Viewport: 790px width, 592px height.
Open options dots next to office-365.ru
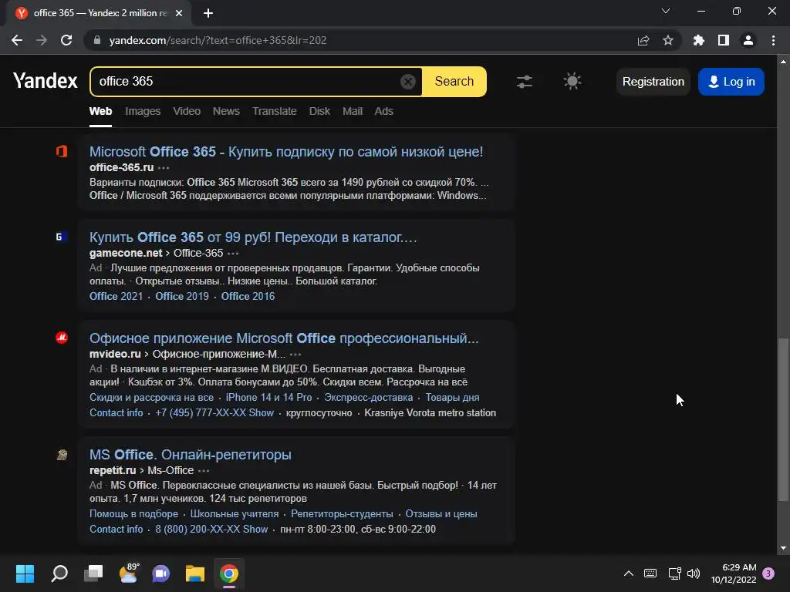click(164, 167)
